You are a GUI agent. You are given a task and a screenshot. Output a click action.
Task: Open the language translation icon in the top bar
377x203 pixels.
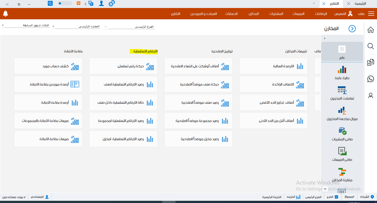tap(91, 4)
